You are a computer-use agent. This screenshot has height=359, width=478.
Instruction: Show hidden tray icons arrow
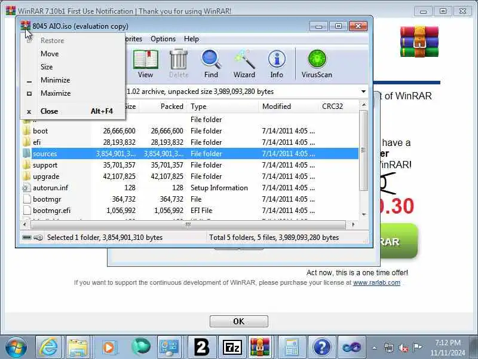tap(375, 348)
